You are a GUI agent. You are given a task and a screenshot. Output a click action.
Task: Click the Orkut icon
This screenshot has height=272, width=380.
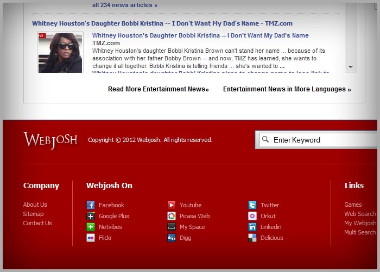click(252, 216)
